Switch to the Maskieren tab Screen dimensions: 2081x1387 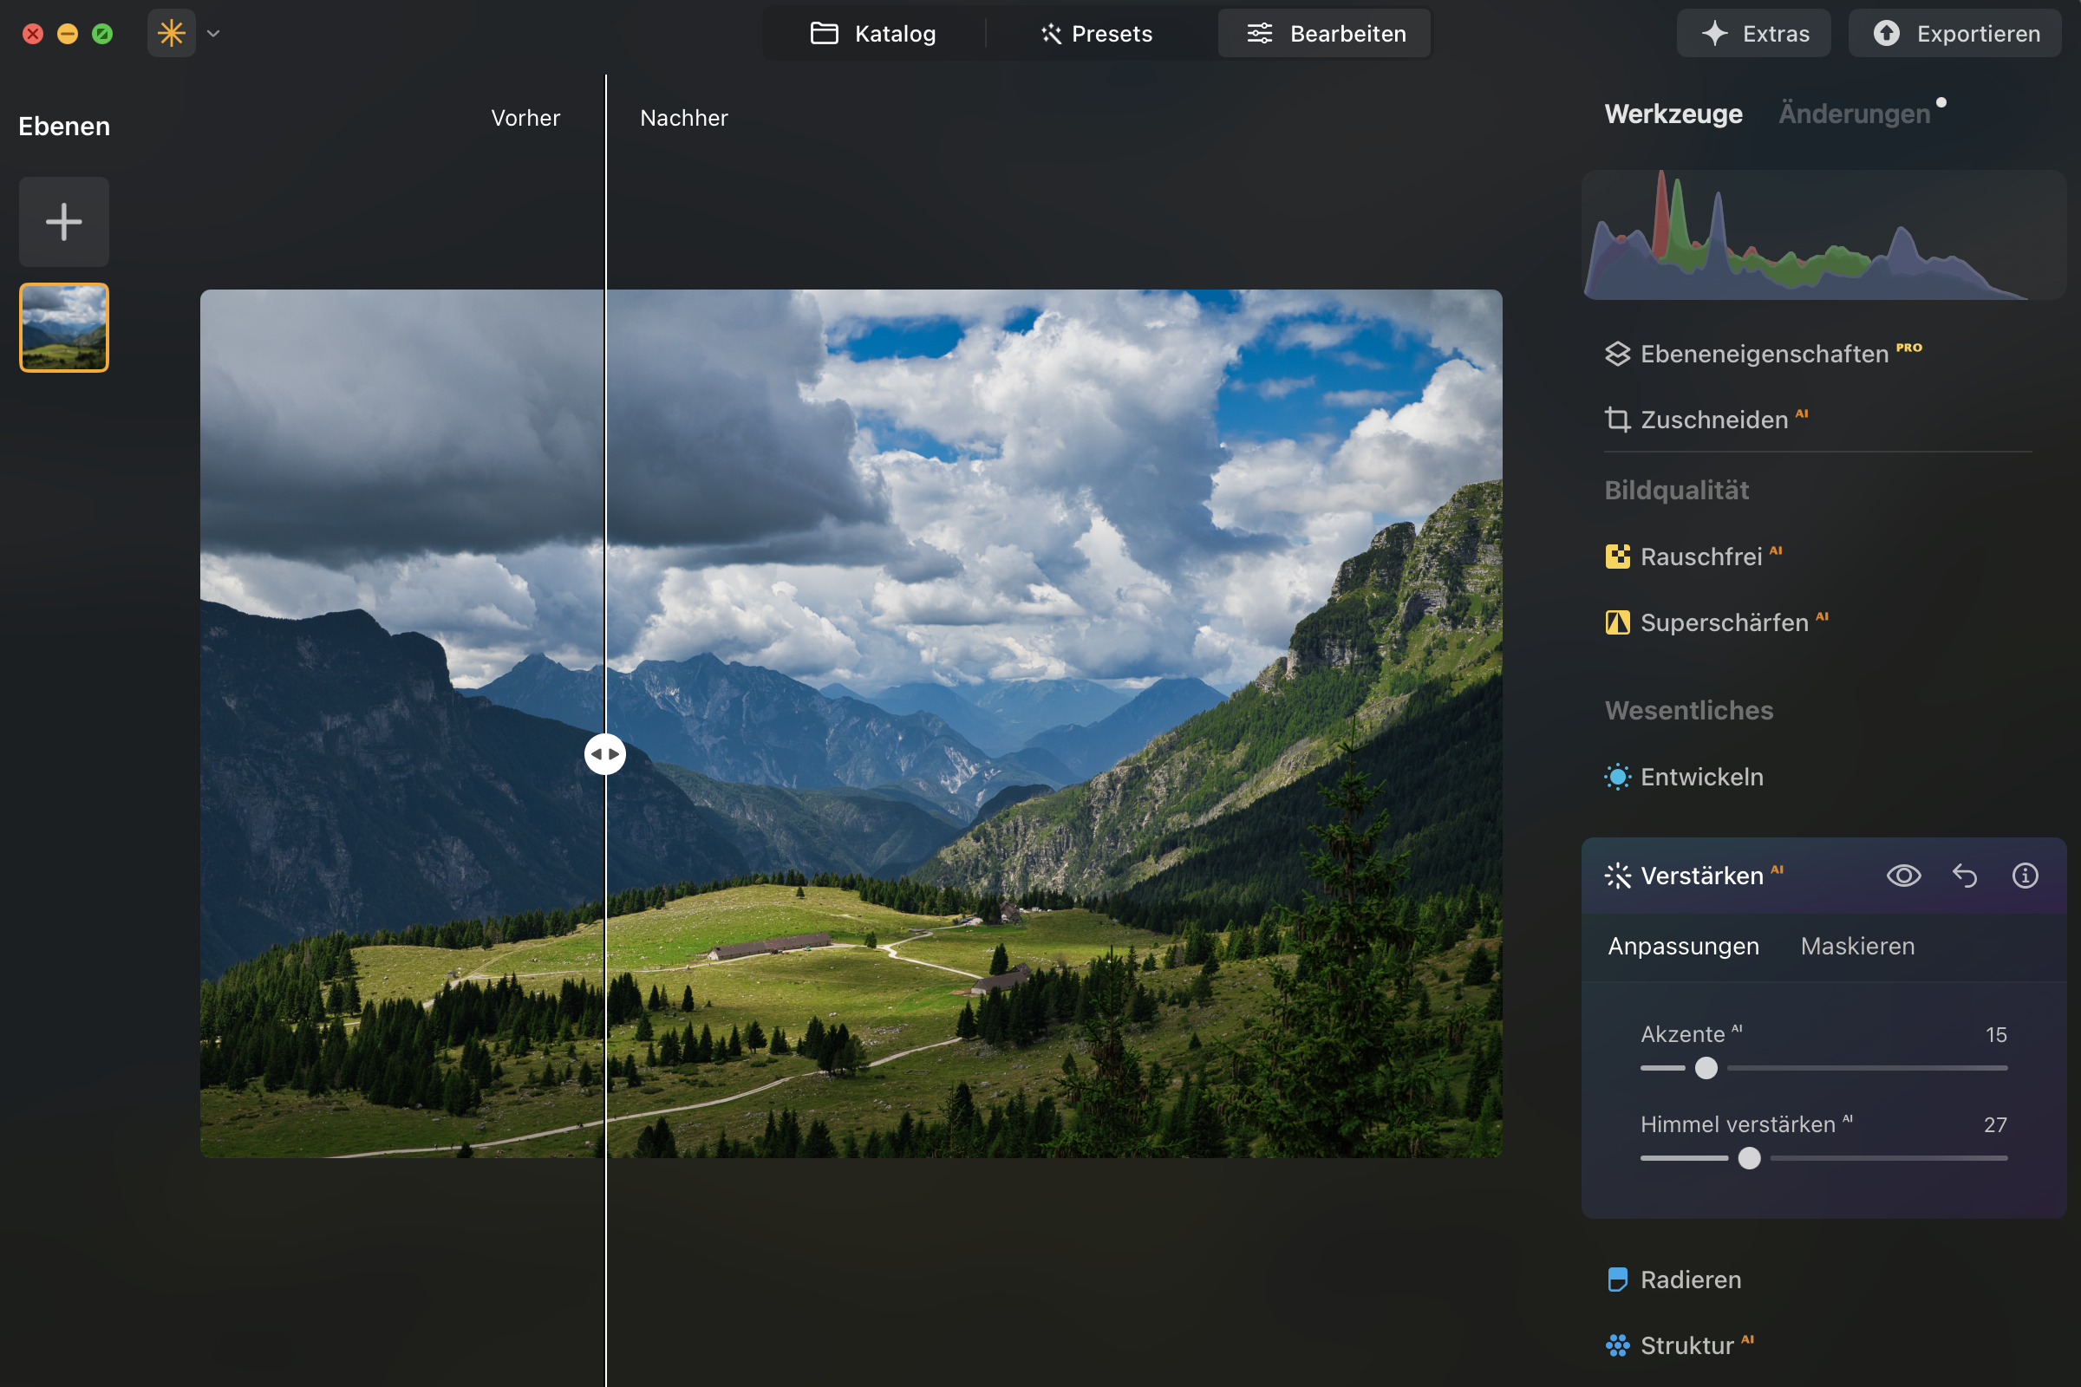pyautogui.click(x=1856, y=946)
